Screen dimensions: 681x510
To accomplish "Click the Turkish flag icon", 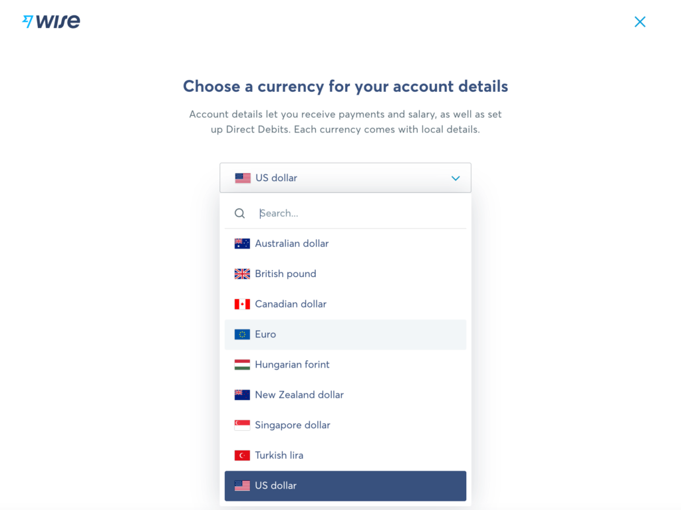I will (242, 455).
